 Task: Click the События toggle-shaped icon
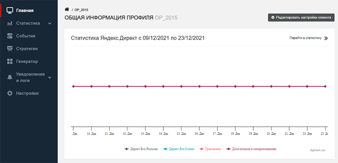tap(10, 36)
